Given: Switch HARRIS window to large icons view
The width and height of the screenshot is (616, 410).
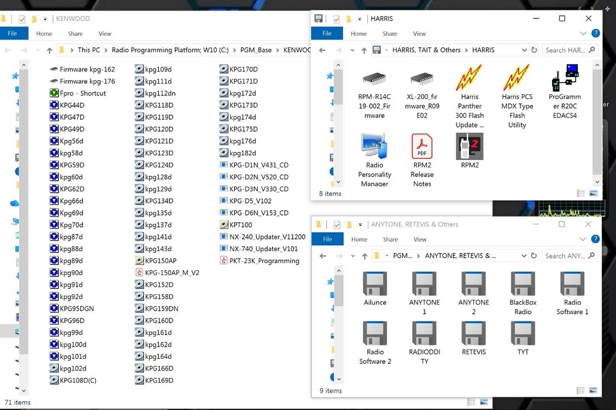Looking at the screenshot, I should pyautogui.click(x=593, y=193).
